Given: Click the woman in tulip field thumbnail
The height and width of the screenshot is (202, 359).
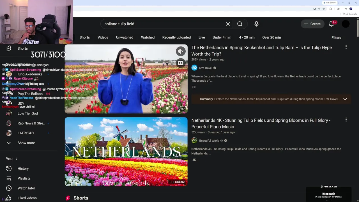Looking at the screenshot, I should pos(126,79).
